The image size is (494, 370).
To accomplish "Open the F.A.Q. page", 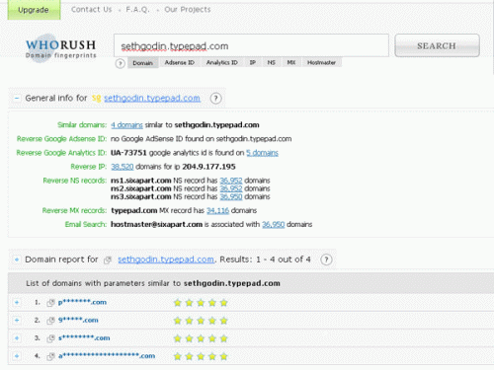I will 137,10.
